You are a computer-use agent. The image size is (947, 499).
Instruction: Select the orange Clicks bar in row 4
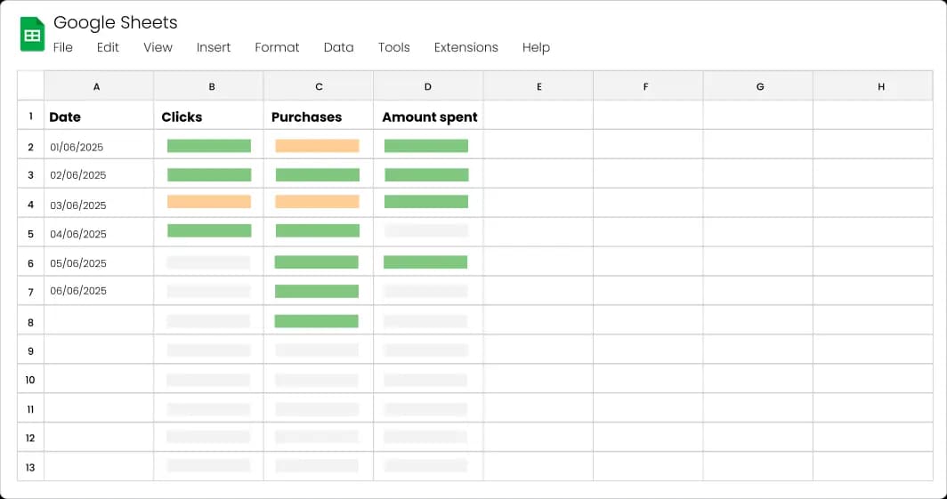pyautogui.click(x=209, y=202)
